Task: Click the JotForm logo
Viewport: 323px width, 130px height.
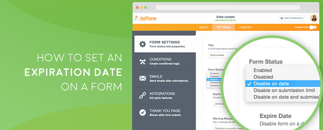Action: pyautogui.click(x=145, y=18)
